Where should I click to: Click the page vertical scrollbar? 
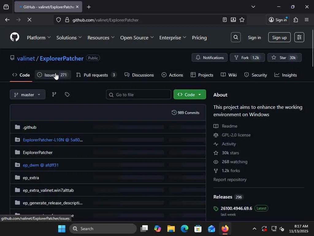pyautogui.click(x=312, y=48)
